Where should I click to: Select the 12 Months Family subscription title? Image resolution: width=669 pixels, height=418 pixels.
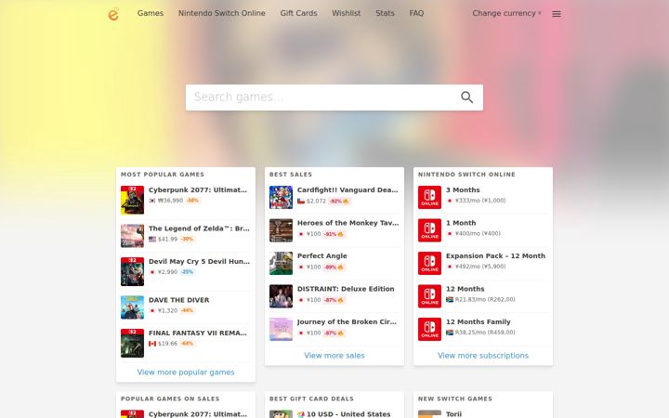point(479,322)
